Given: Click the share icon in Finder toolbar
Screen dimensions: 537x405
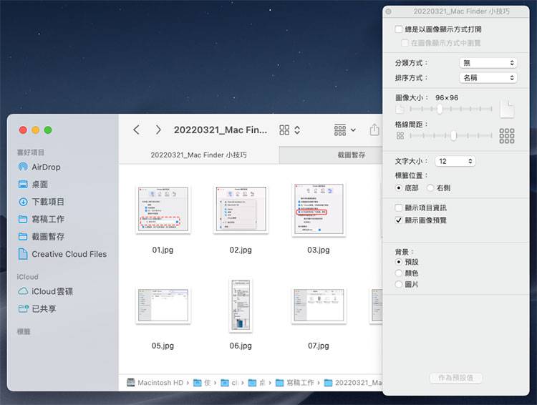Looking at the screenshot, I should click(374, 130).
